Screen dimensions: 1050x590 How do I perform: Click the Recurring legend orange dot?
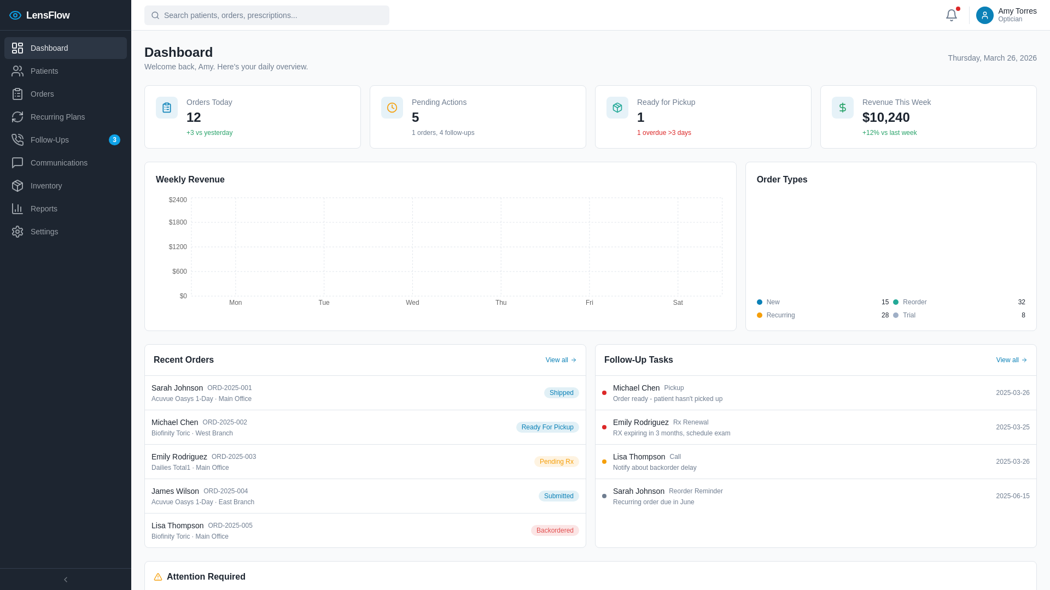760,315
